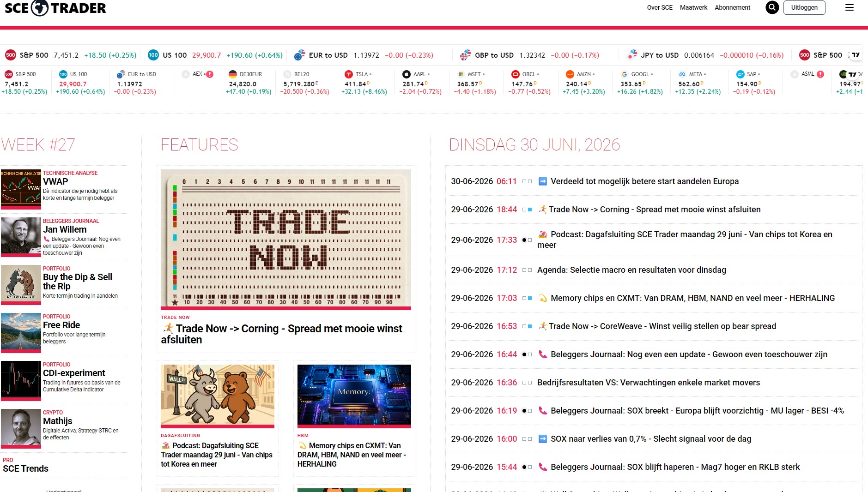
Task: Click the status squares next to 16:53 entry
Action: tap(527, 326)
